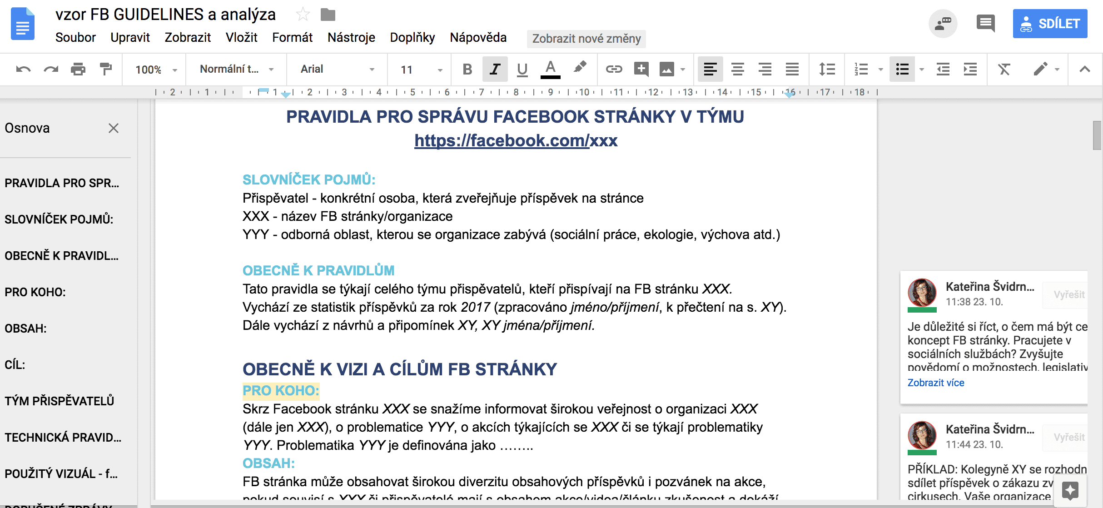Click the document title text field

pos(165,15)
